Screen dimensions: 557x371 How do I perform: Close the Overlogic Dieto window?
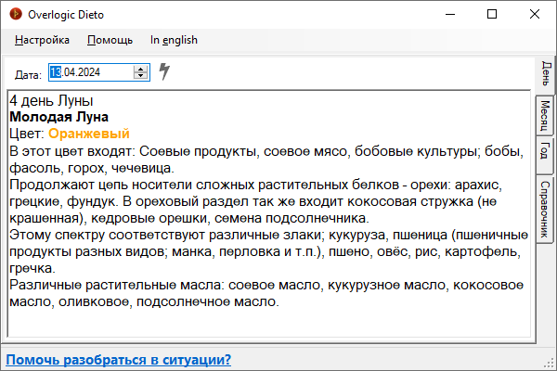coord(535,14)
